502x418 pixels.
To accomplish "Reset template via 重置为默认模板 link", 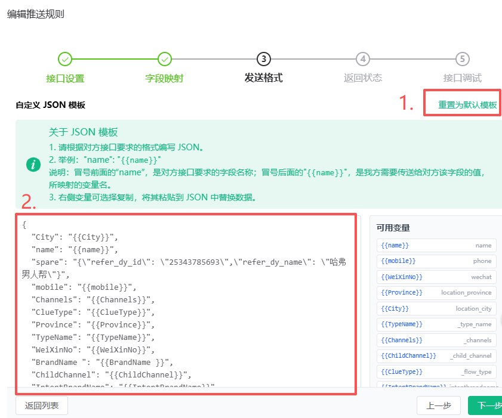I will coord(467,105).
